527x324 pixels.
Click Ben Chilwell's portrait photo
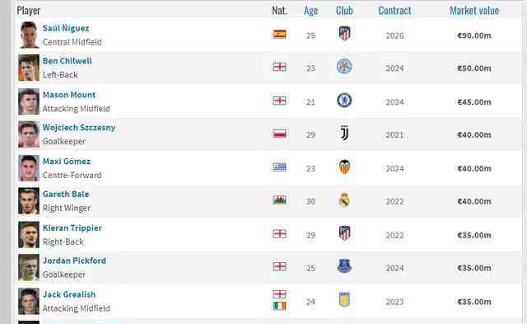(x=29, y=68)
